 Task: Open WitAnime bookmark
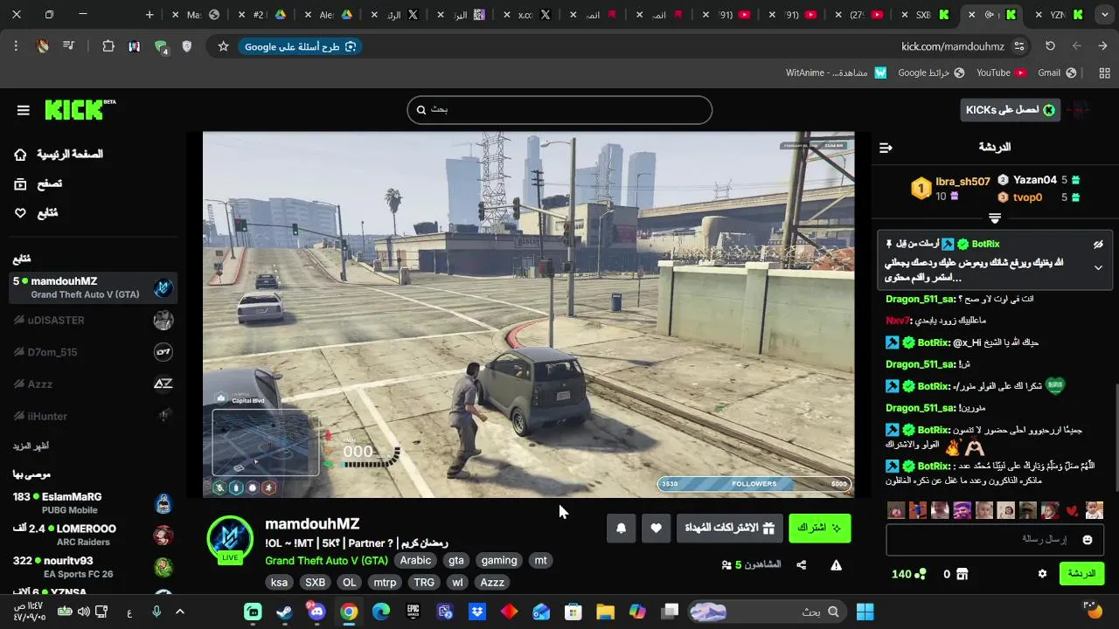(x=837, y=73)
